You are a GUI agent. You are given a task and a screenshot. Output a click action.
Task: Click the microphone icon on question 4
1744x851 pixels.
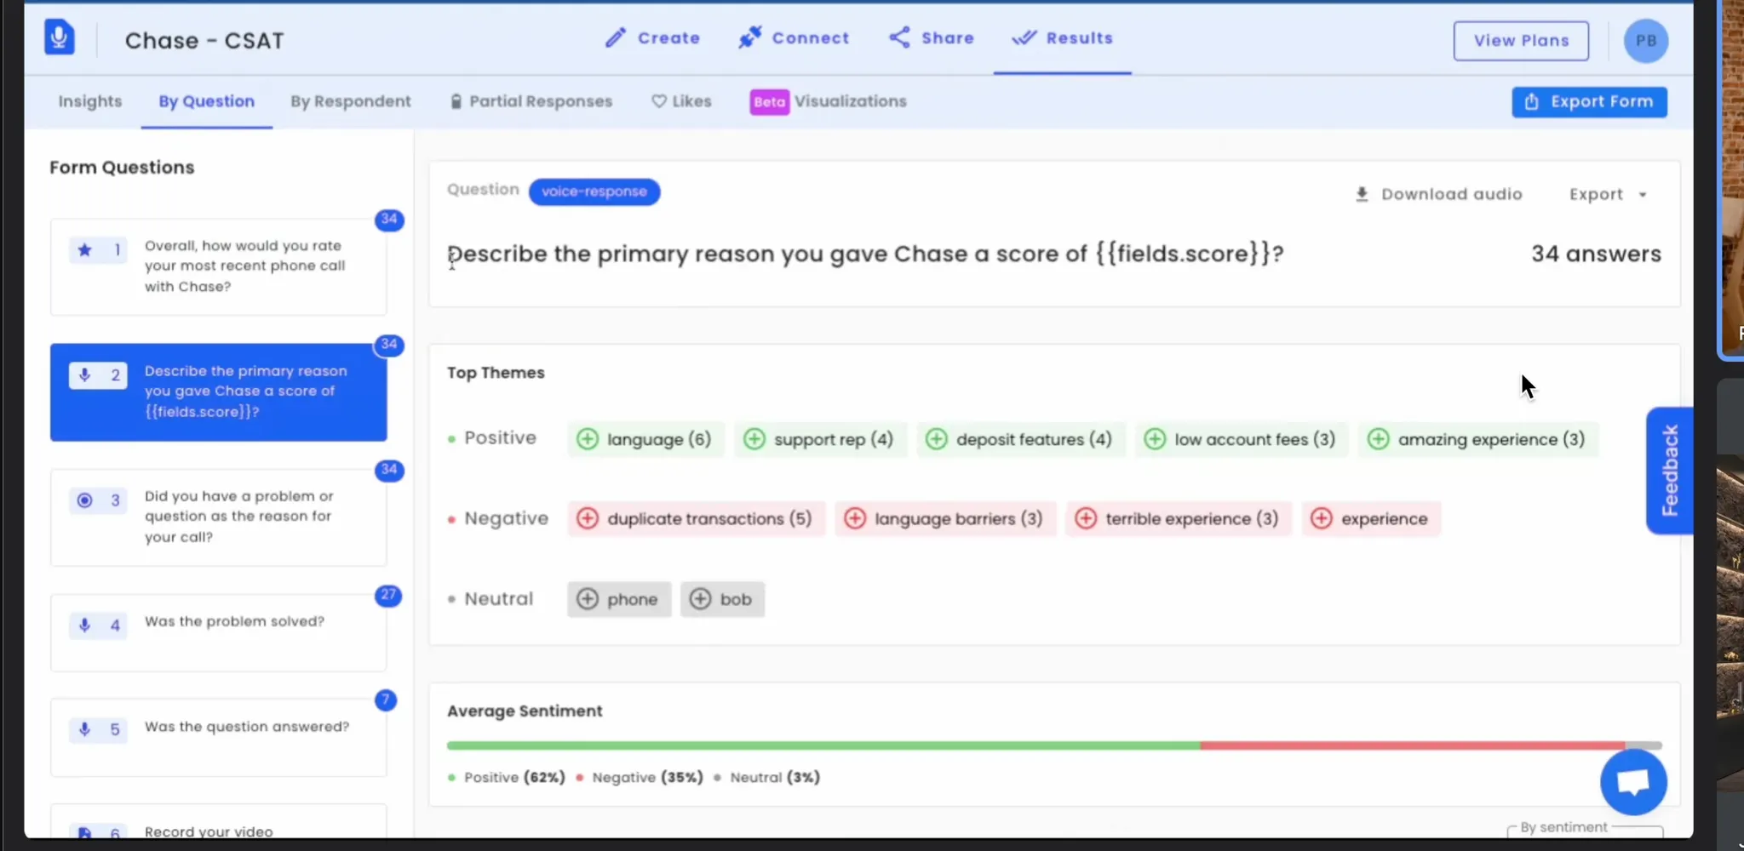pos(84,625)
